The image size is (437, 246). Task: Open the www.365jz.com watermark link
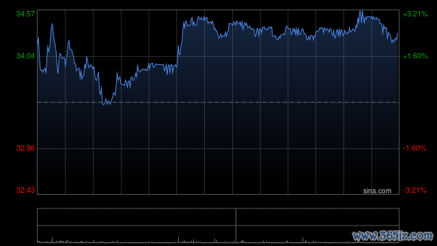393,236
